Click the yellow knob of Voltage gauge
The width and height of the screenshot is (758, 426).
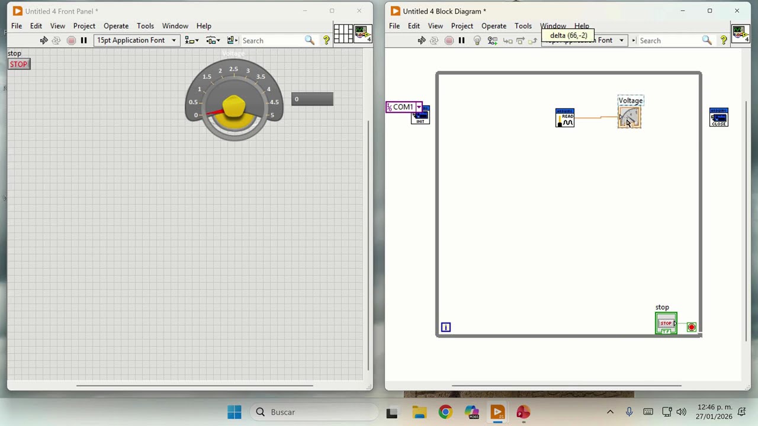tap(234, 106)
